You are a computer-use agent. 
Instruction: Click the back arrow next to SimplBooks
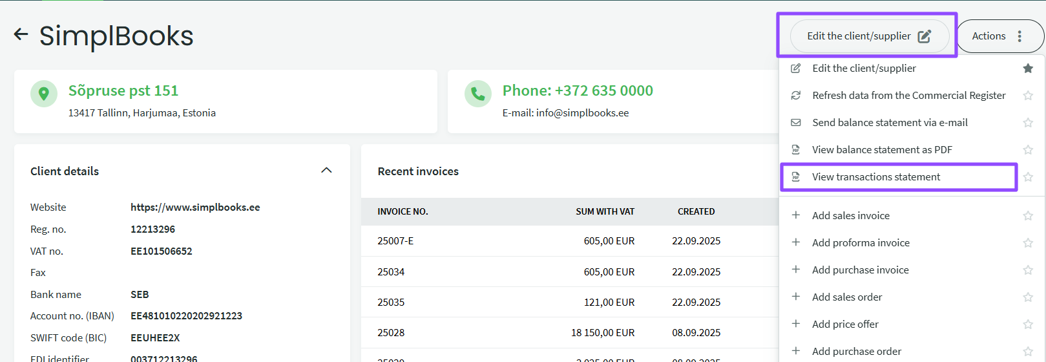click(x=21, y=35)
